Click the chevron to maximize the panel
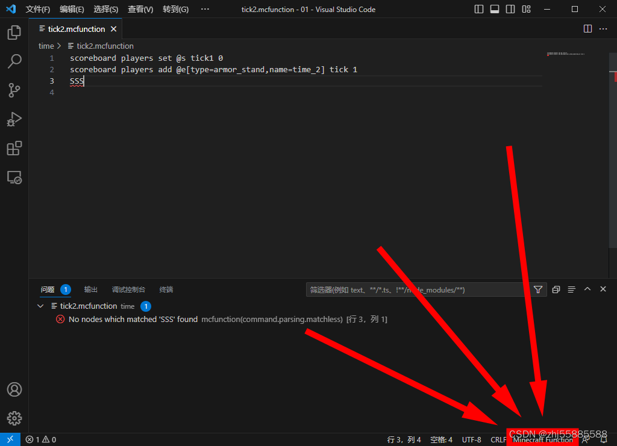Image resolution: width=617 pixels, height=446 pixels. tap(587, 289)
